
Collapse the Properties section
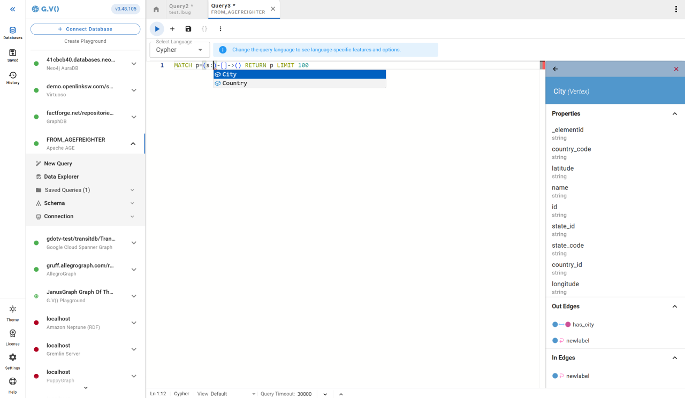674,114
